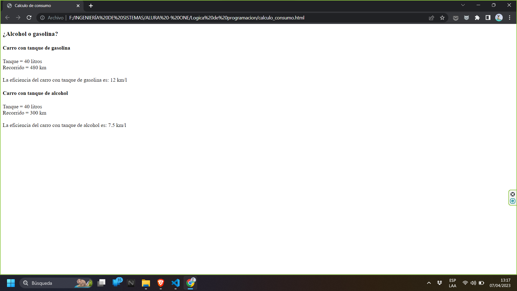
Task: Reload the current page
Action: (29, 18)
